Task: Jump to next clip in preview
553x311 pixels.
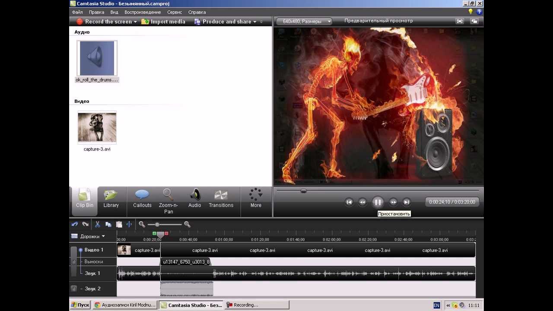Action: pyautogui.click(x=407, y=202)
